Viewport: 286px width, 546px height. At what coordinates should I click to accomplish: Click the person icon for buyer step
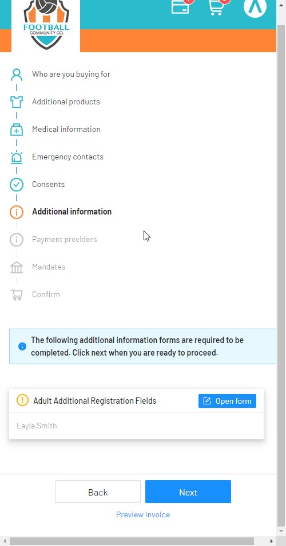(17, 74)
